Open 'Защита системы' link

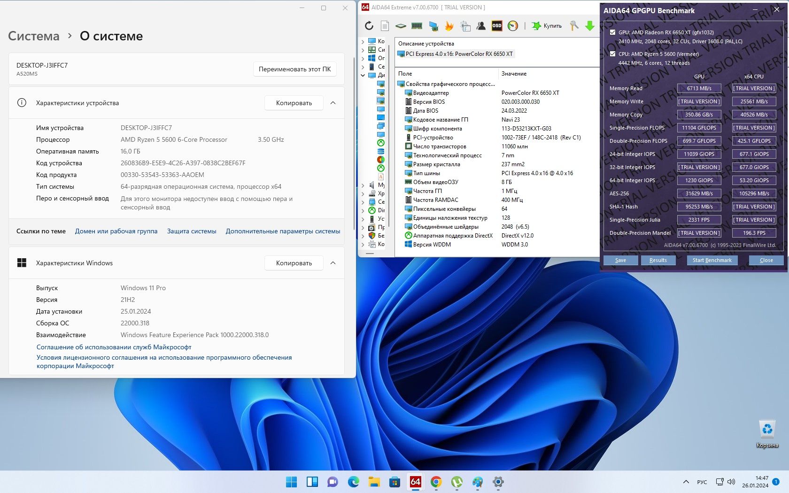(192, 231)
